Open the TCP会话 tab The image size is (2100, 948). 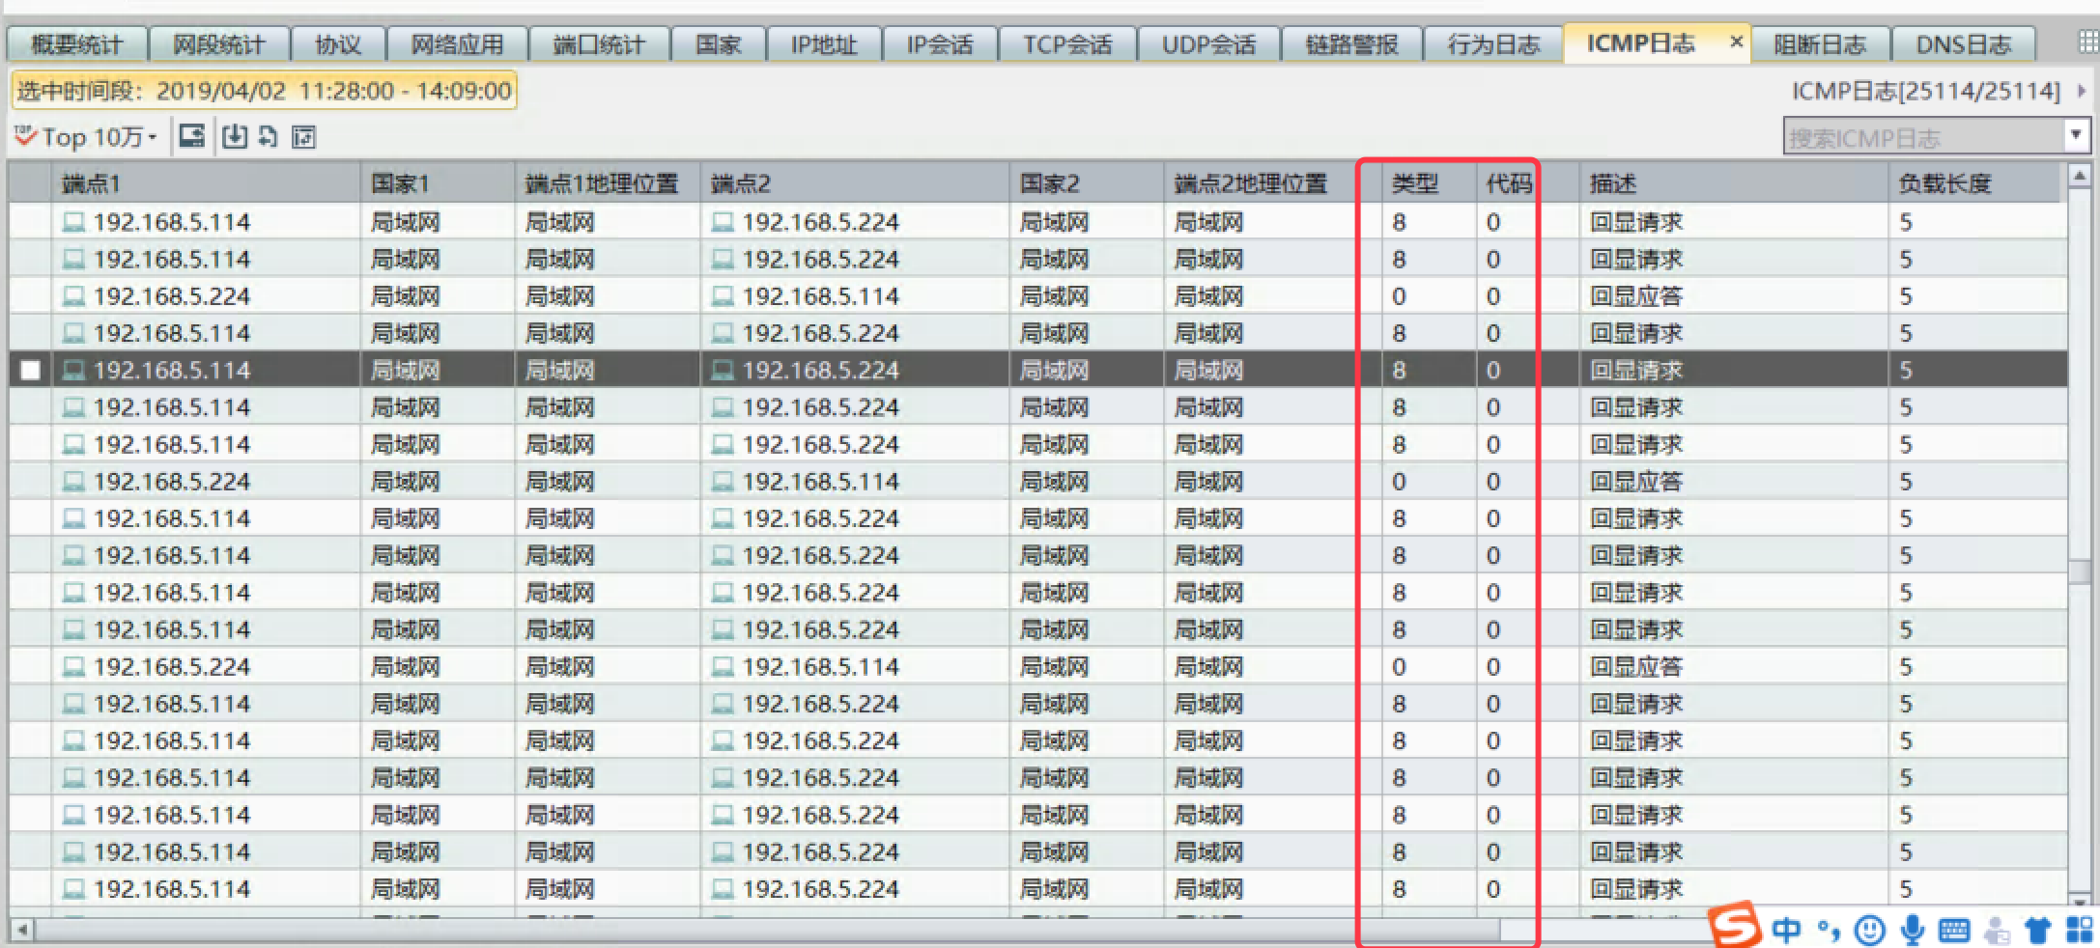(1066, 44)
